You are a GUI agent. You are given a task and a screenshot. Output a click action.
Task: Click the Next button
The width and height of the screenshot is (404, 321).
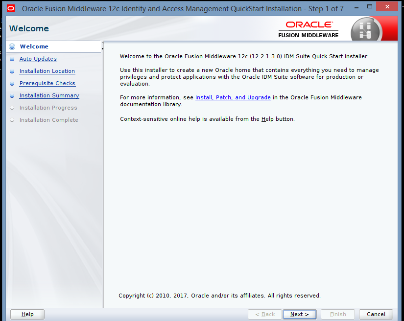click(x=299, y=314)
